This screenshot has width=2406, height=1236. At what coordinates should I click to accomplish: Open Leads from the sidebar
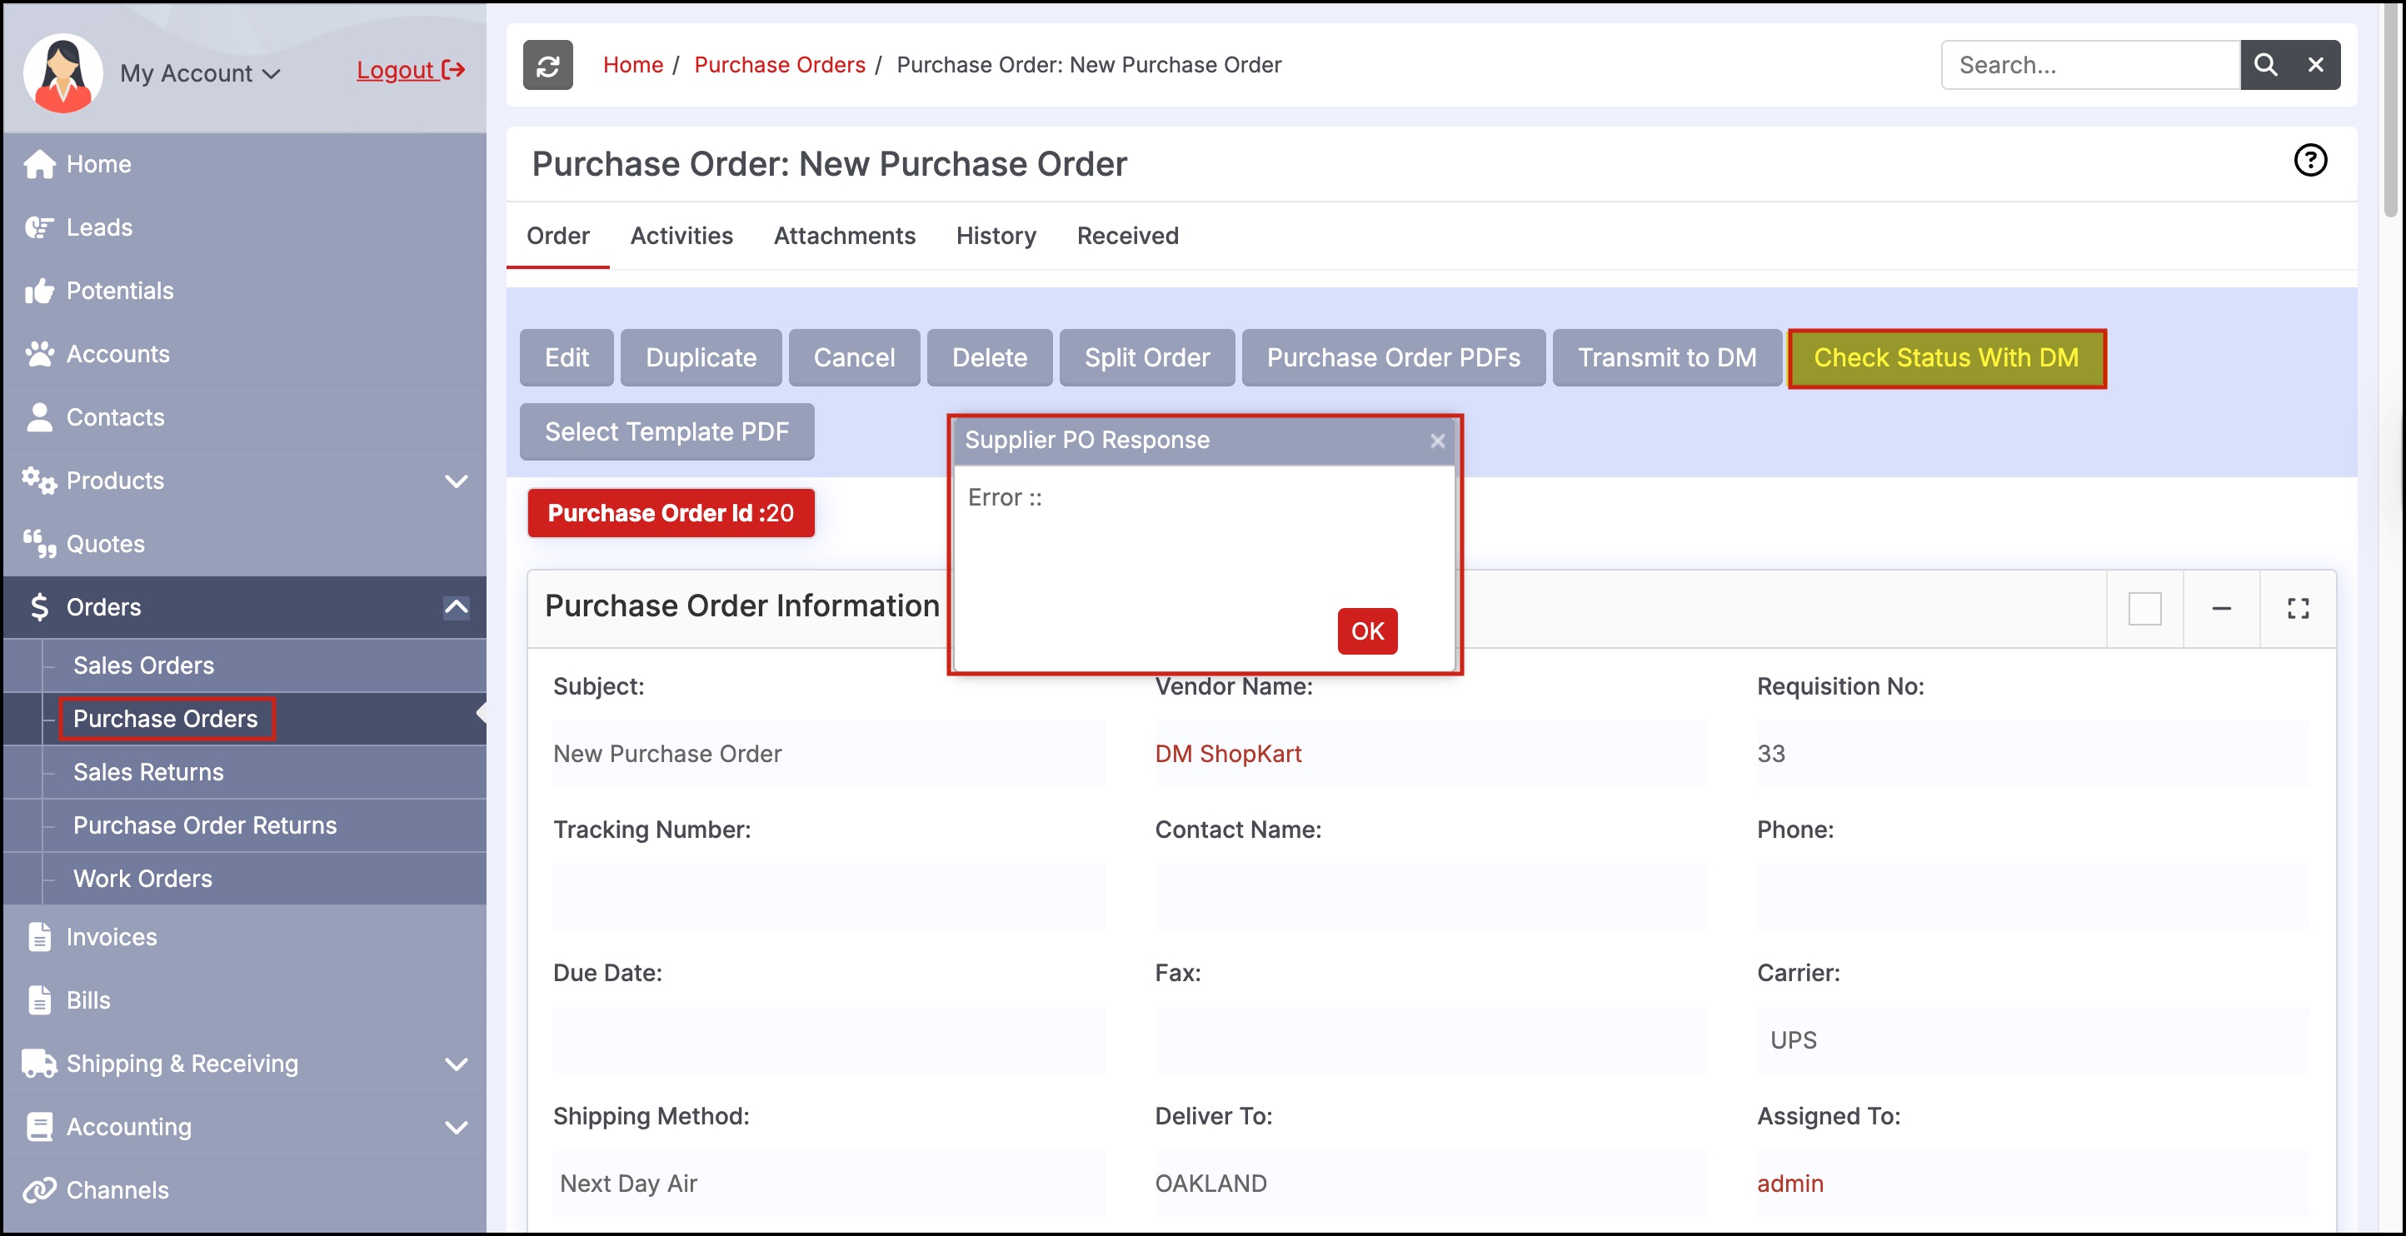[99, 227]
